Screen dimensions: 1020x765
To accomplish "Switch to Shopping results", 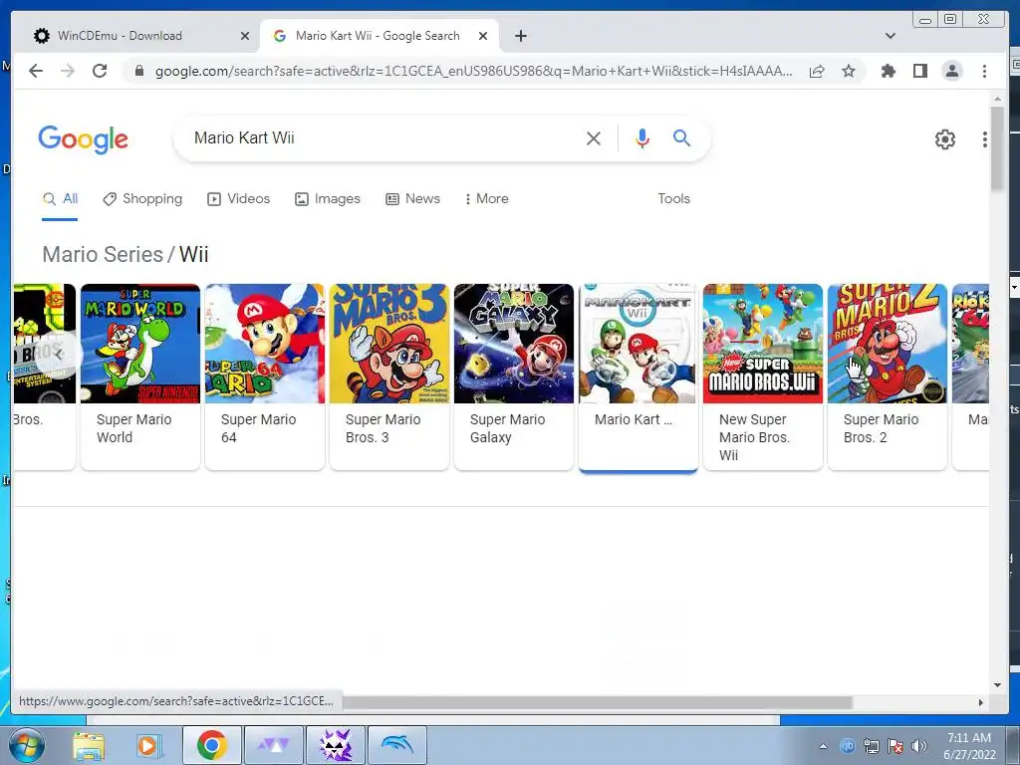I will 142,199.
